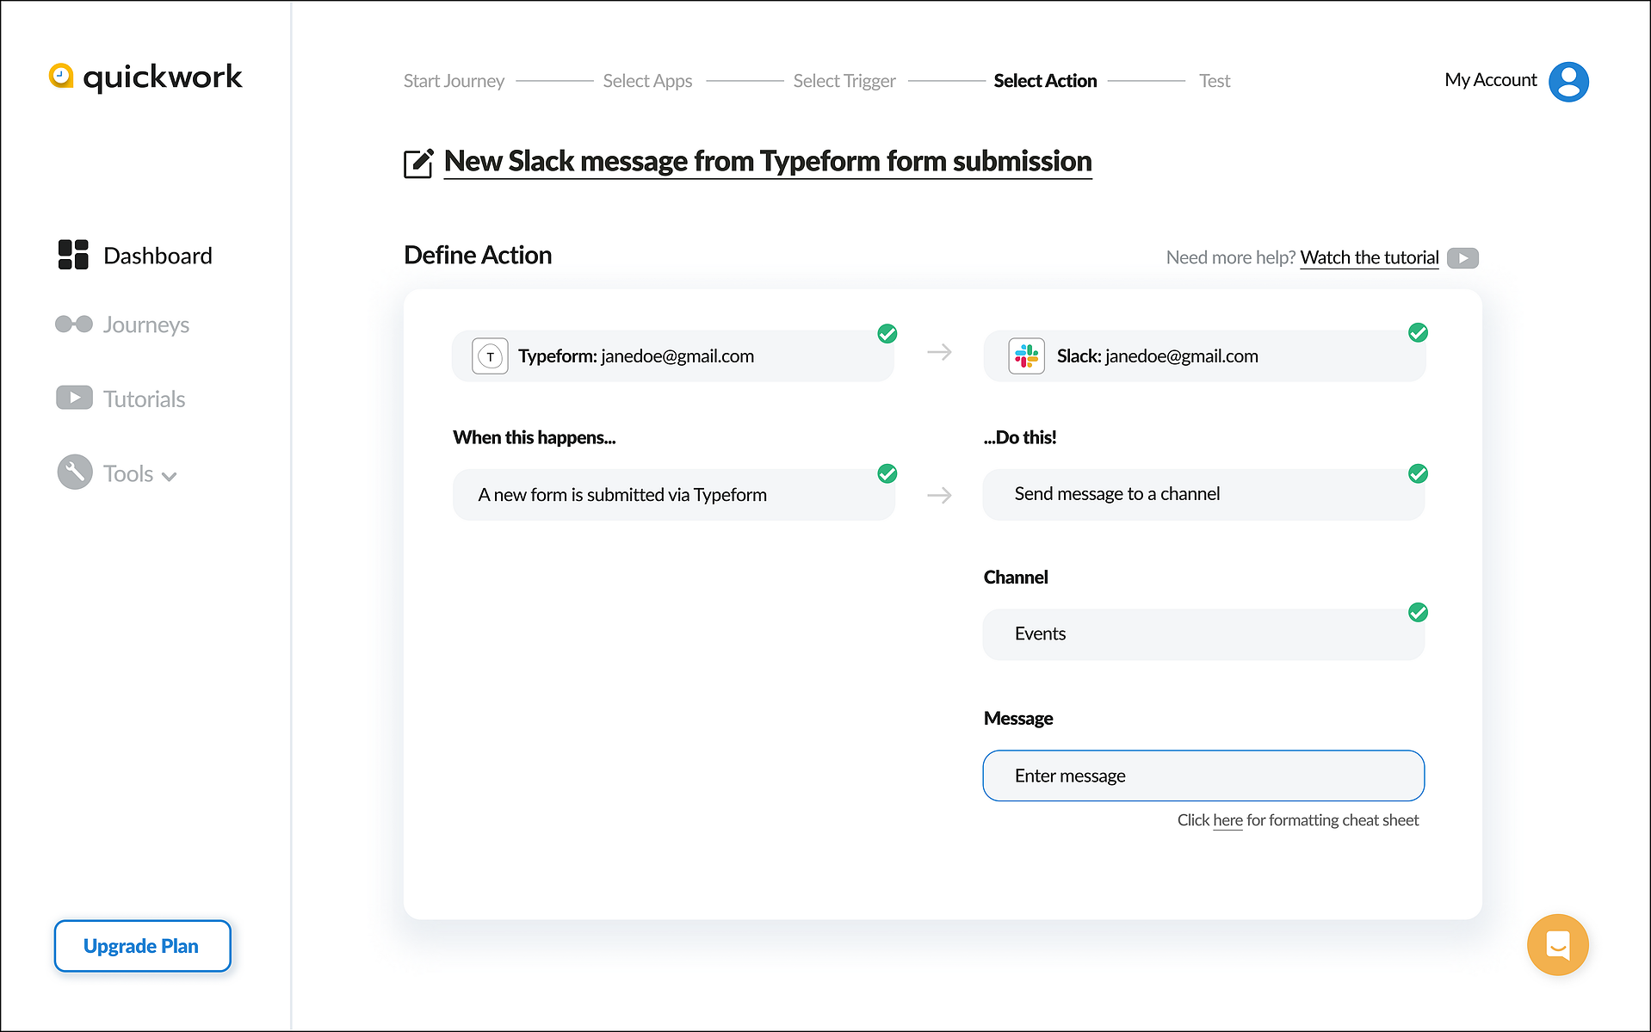Viewport: 1651px width, 1032px height.
Task: Open the Typeform account selector
Action: coord(673,356)
